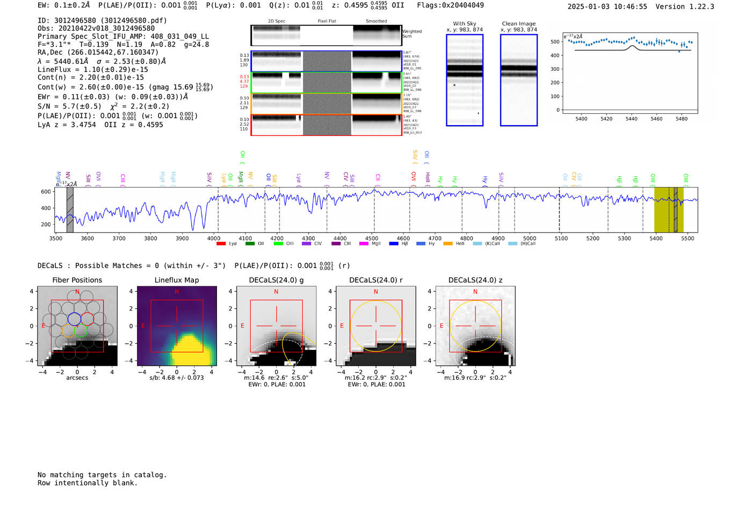
Task: Click the Flags:0x20404049 header text
Action: click(450, 5)
